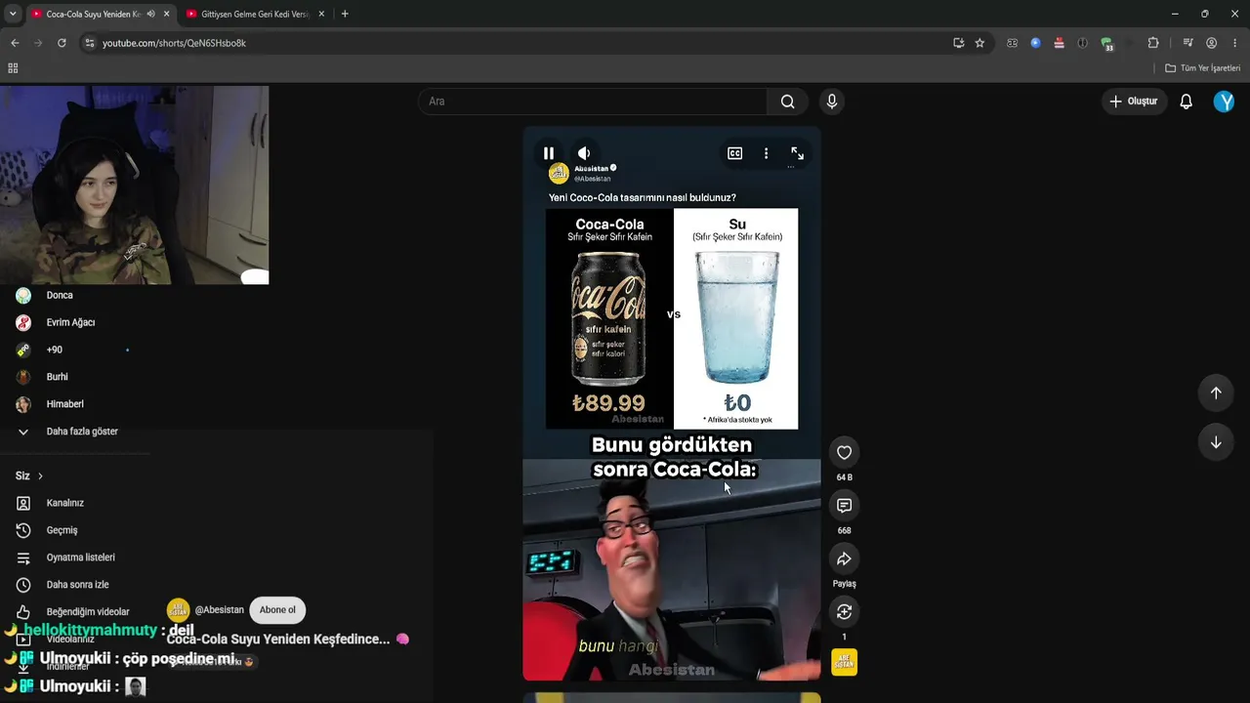Viewport: 1250px width, 703px height.
Task: Toggle closed captions on the short
Action: point(734,153)
